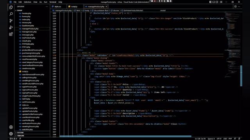The height and width of the screenshot is (140, 250).
Task: Open the Search view in activity bar
Action: click(11, 14)
